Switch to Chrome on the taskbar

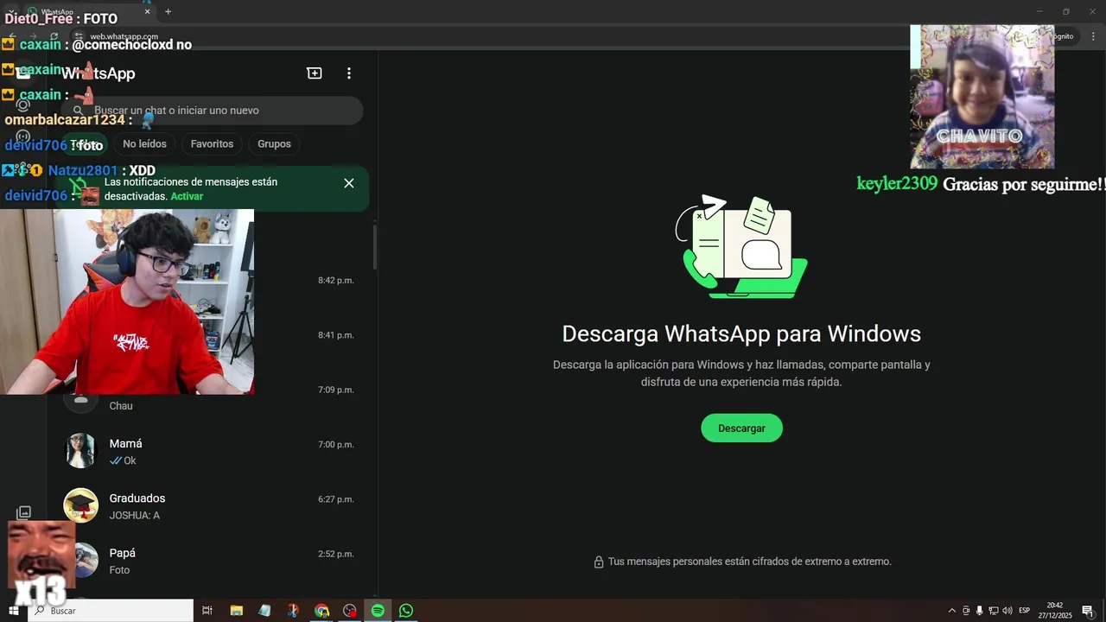coord(321,611)
